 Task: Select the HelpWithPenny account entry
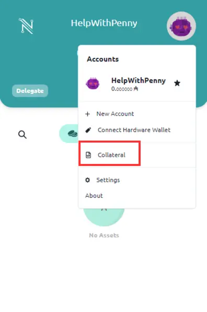pos(137,83)
